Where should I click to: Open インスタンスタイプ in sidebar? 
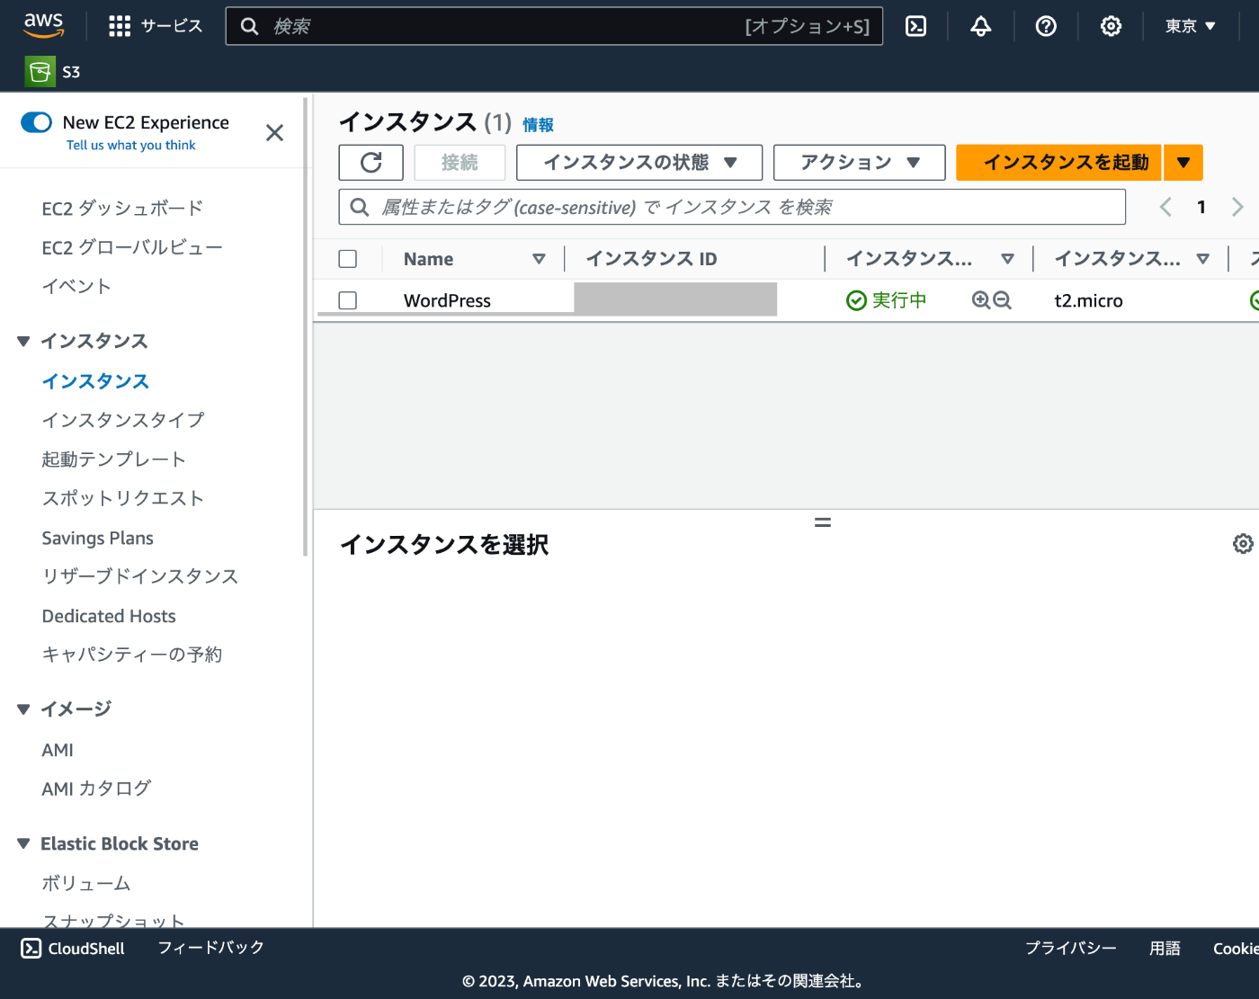[123, 420]
